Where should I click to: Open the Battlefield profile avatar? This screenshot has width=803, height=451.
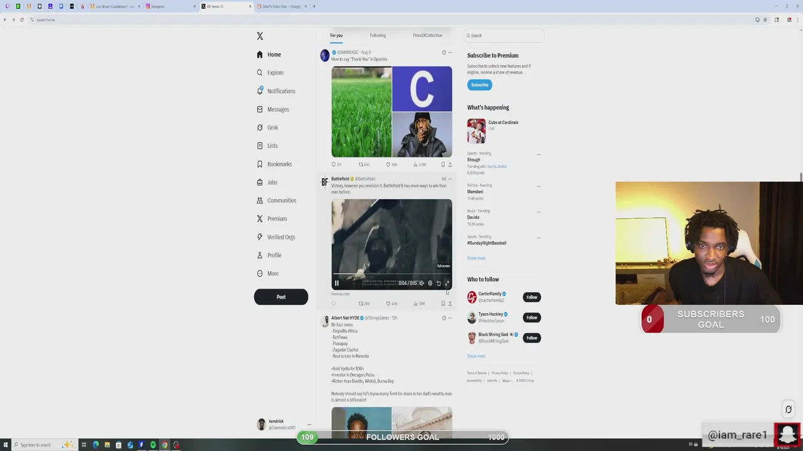tap(324, 182)
